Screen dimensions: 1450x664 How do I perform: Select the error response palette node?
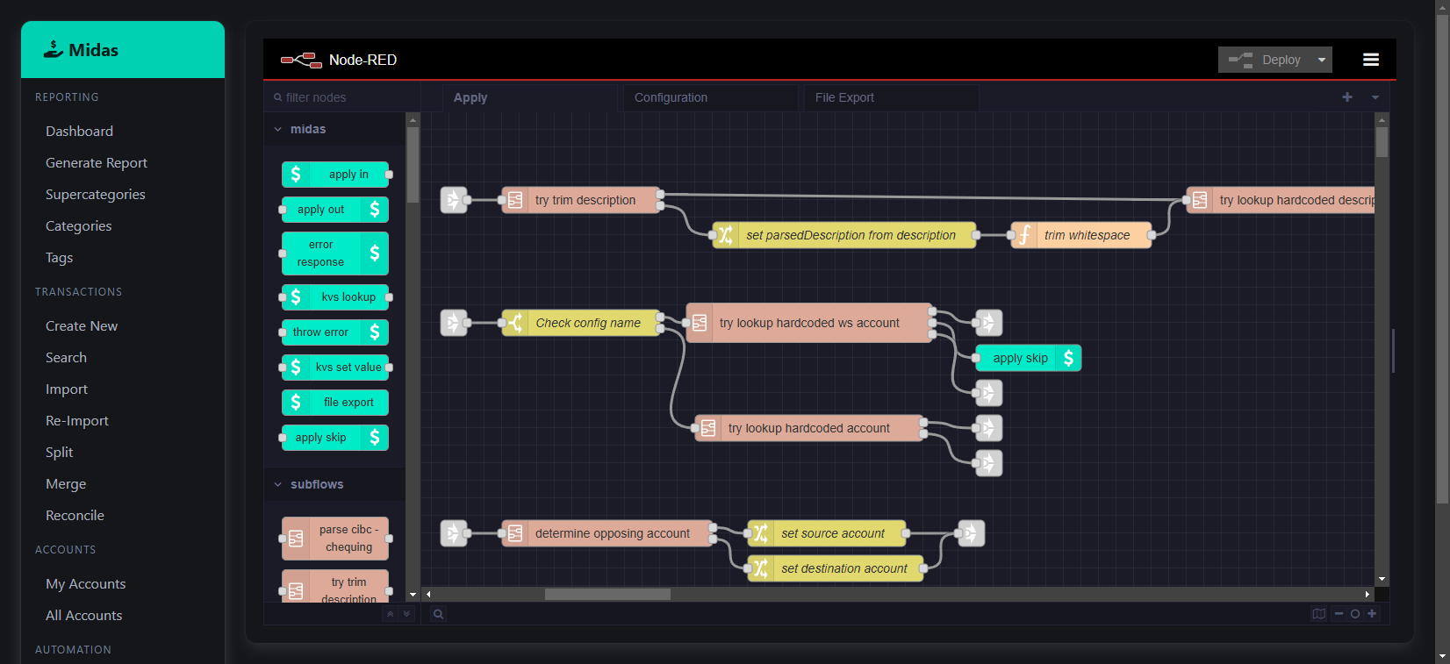[x=335, y=253]
